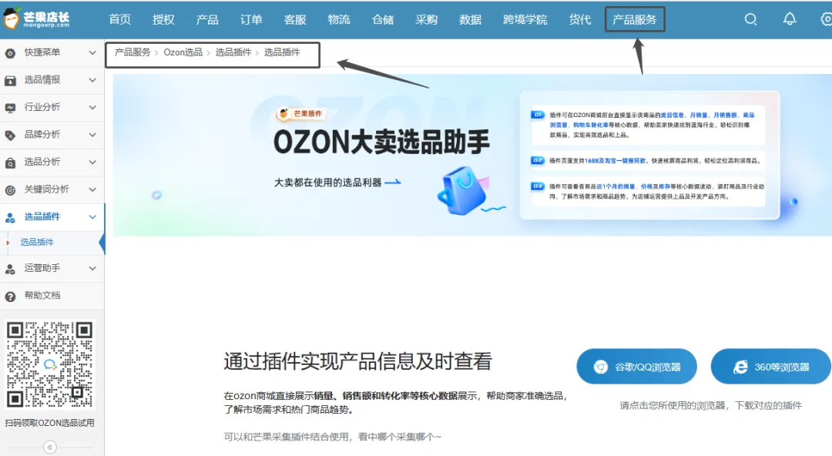
Task: Expand 品牌分析 chevron
Action: coord(92,135)
